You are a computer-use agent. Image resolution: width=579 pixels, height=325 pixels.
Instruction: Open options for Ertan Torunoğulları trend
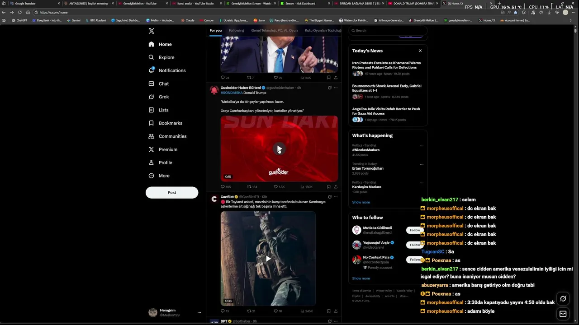point(422,164)
